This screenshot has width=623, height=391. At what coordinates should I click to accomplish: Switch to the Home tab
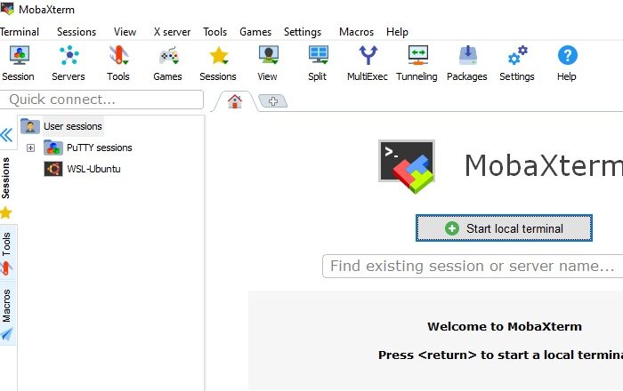pyautogui.click(x=235, y=101)
